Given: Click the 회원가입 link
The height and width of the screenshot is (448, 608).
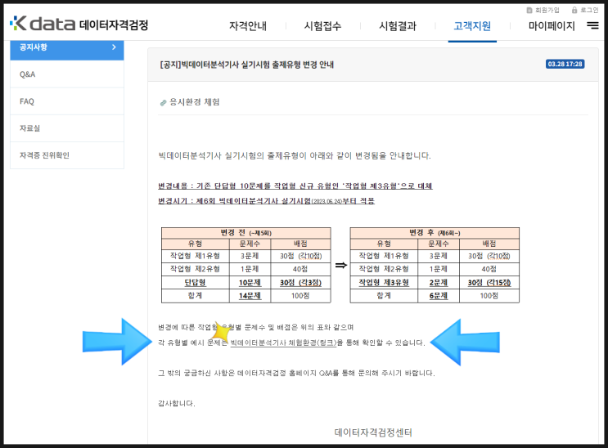Looking at the screenshot, I should click(x=543, y=10).
